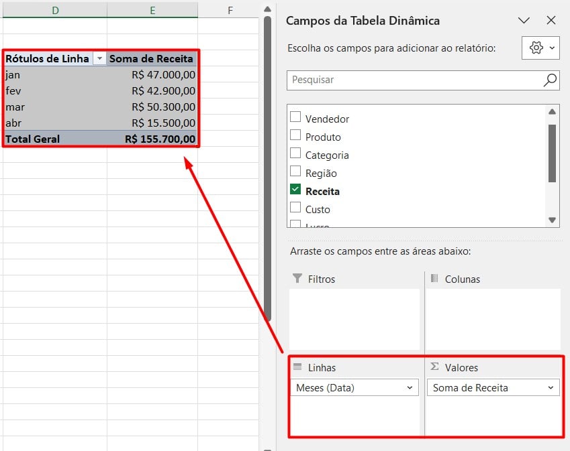Click the funnel icon beside Filtros
This screenshot has height=451, width=570.
[298, 279]
